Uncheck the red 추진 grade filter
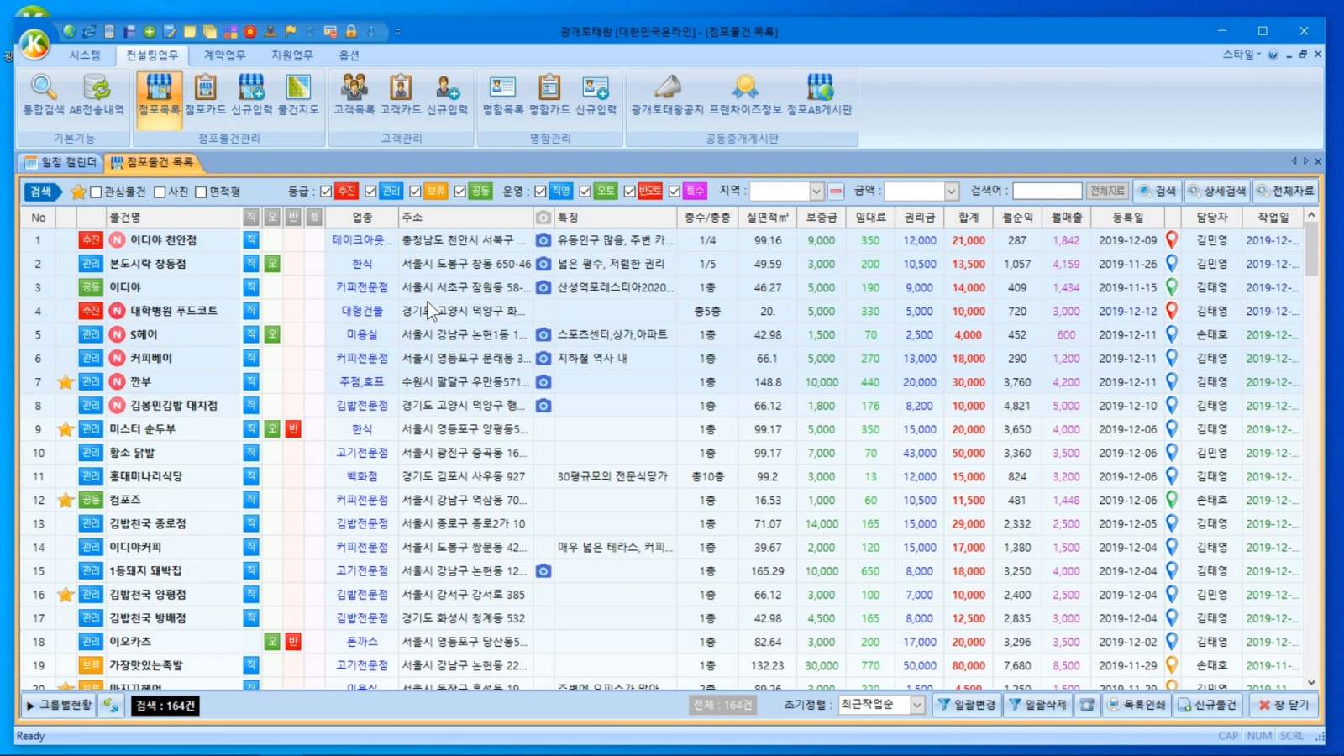The height and width of the screenshot is (756, 1344). [x=326, y=192]
